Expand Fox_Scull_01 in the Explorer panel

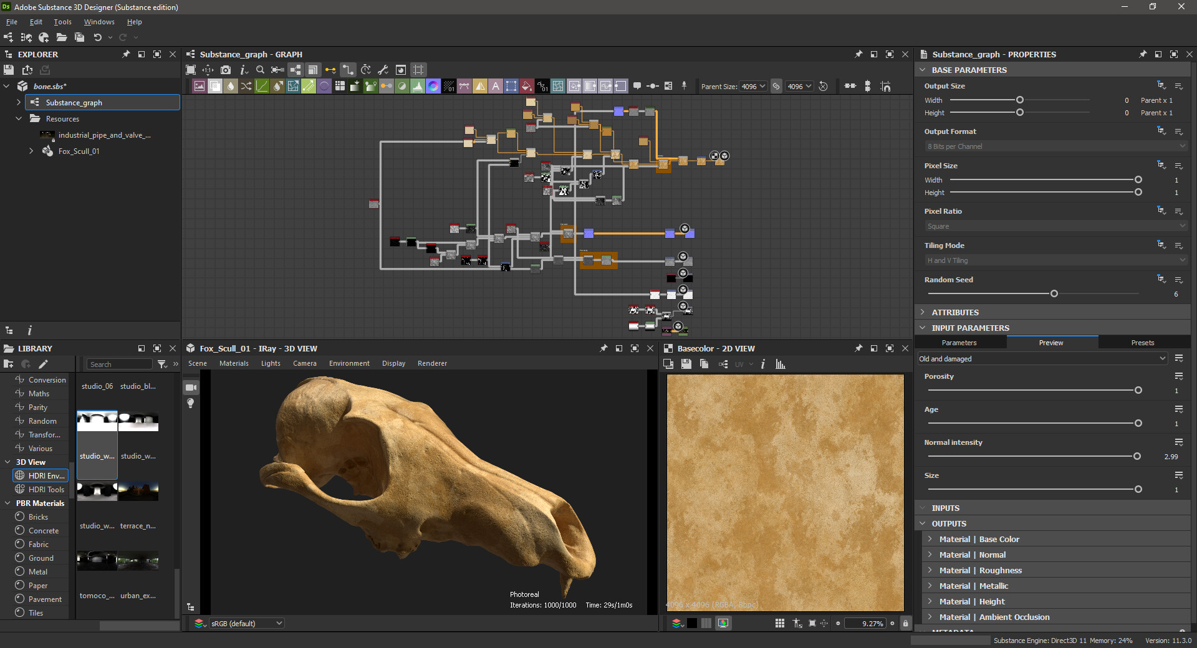(x=31, y=151)
